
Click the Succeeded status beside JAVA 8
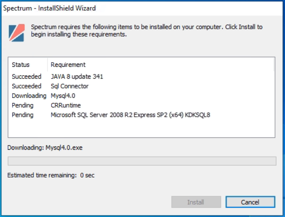26,76
